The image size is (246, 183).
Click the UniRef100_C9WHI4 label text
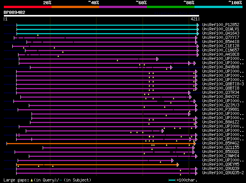221,156
